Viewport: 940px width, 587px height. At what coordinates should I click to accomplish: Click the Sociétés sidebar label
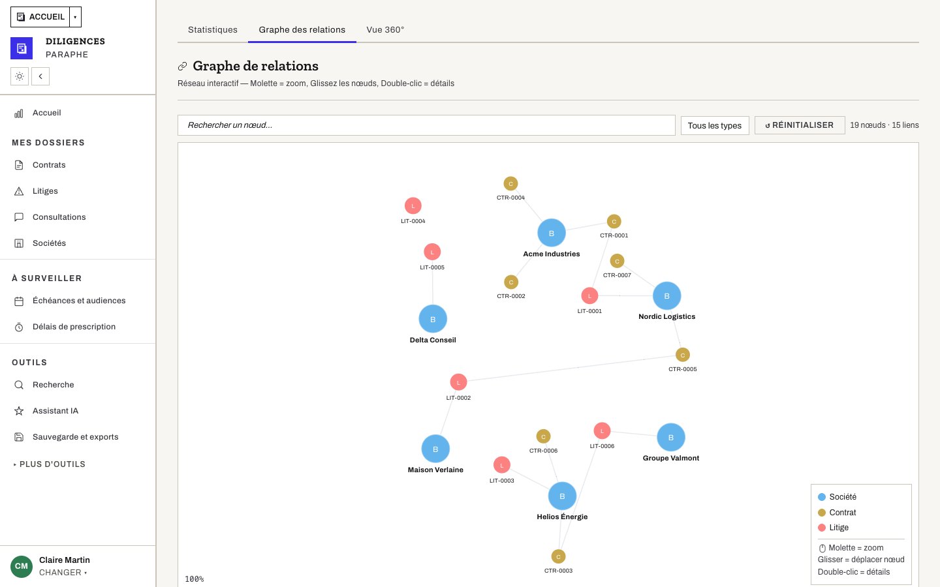click(50, 243)
